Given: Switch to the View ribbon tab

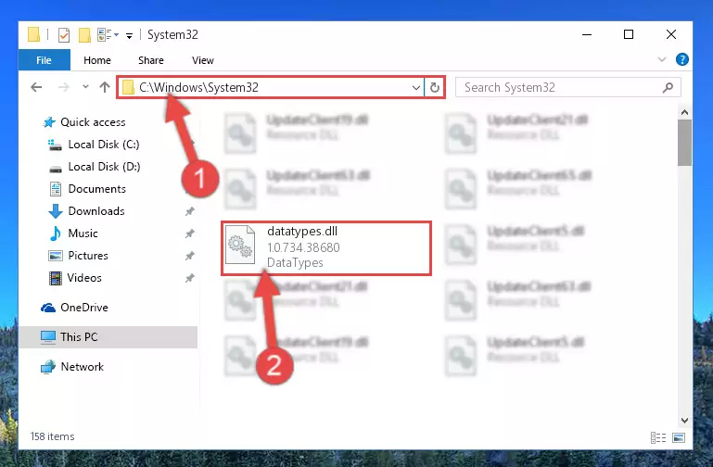Looking at the screenshot, I should coord(203,60).
